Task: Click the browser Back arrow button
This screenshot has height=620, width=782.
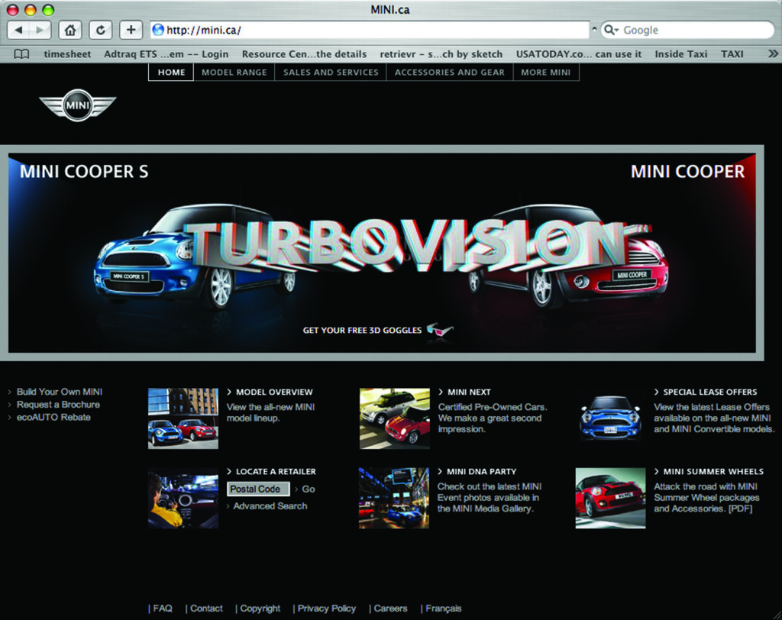Action: 18,30
